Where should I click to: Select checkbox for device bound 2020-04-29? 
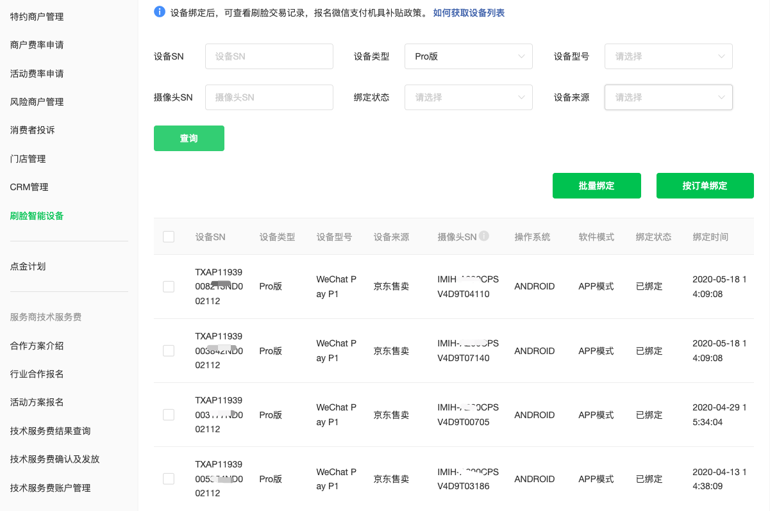169,415
